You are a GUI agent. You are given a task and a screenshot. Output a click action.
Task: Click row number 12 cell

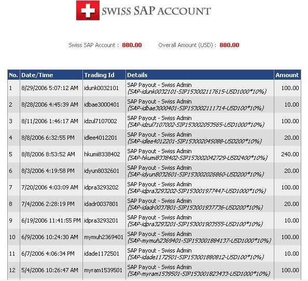pos(12,270)
